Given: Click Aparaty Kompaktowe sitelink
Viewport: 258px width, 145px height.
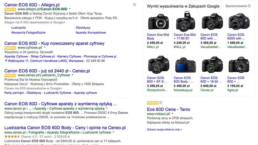Looking at the screenshot, I should (x=91, y=32).
